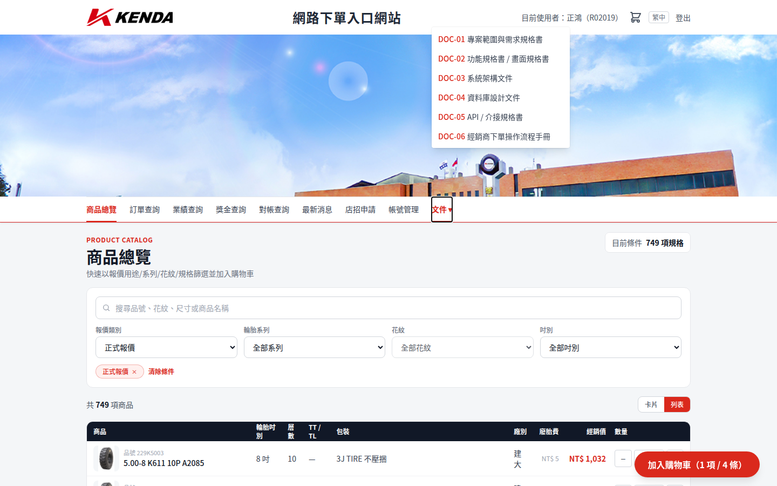Click product name 5.00-8 K611 10P A2085
777x486 pixels.
(x=164, y=463)
